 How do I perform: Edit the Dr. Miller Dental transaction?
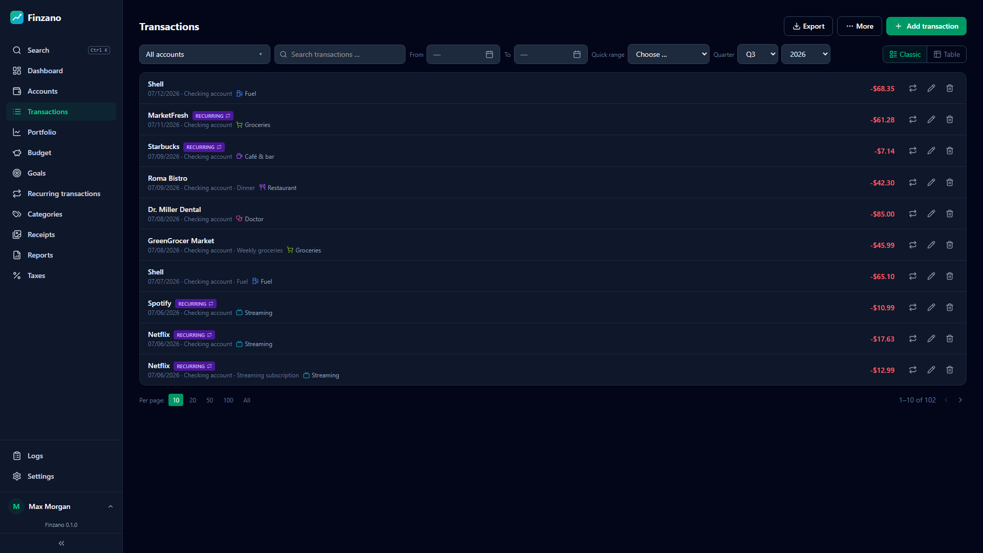(931, 214)
